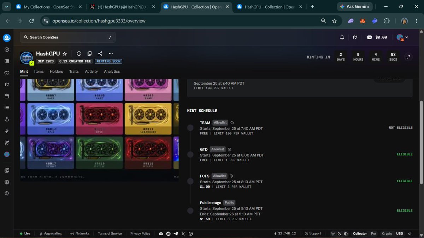Switch currency display to USD
This screenshot has height=238, width=424.
pyautogui.click(x=400, y=234)
